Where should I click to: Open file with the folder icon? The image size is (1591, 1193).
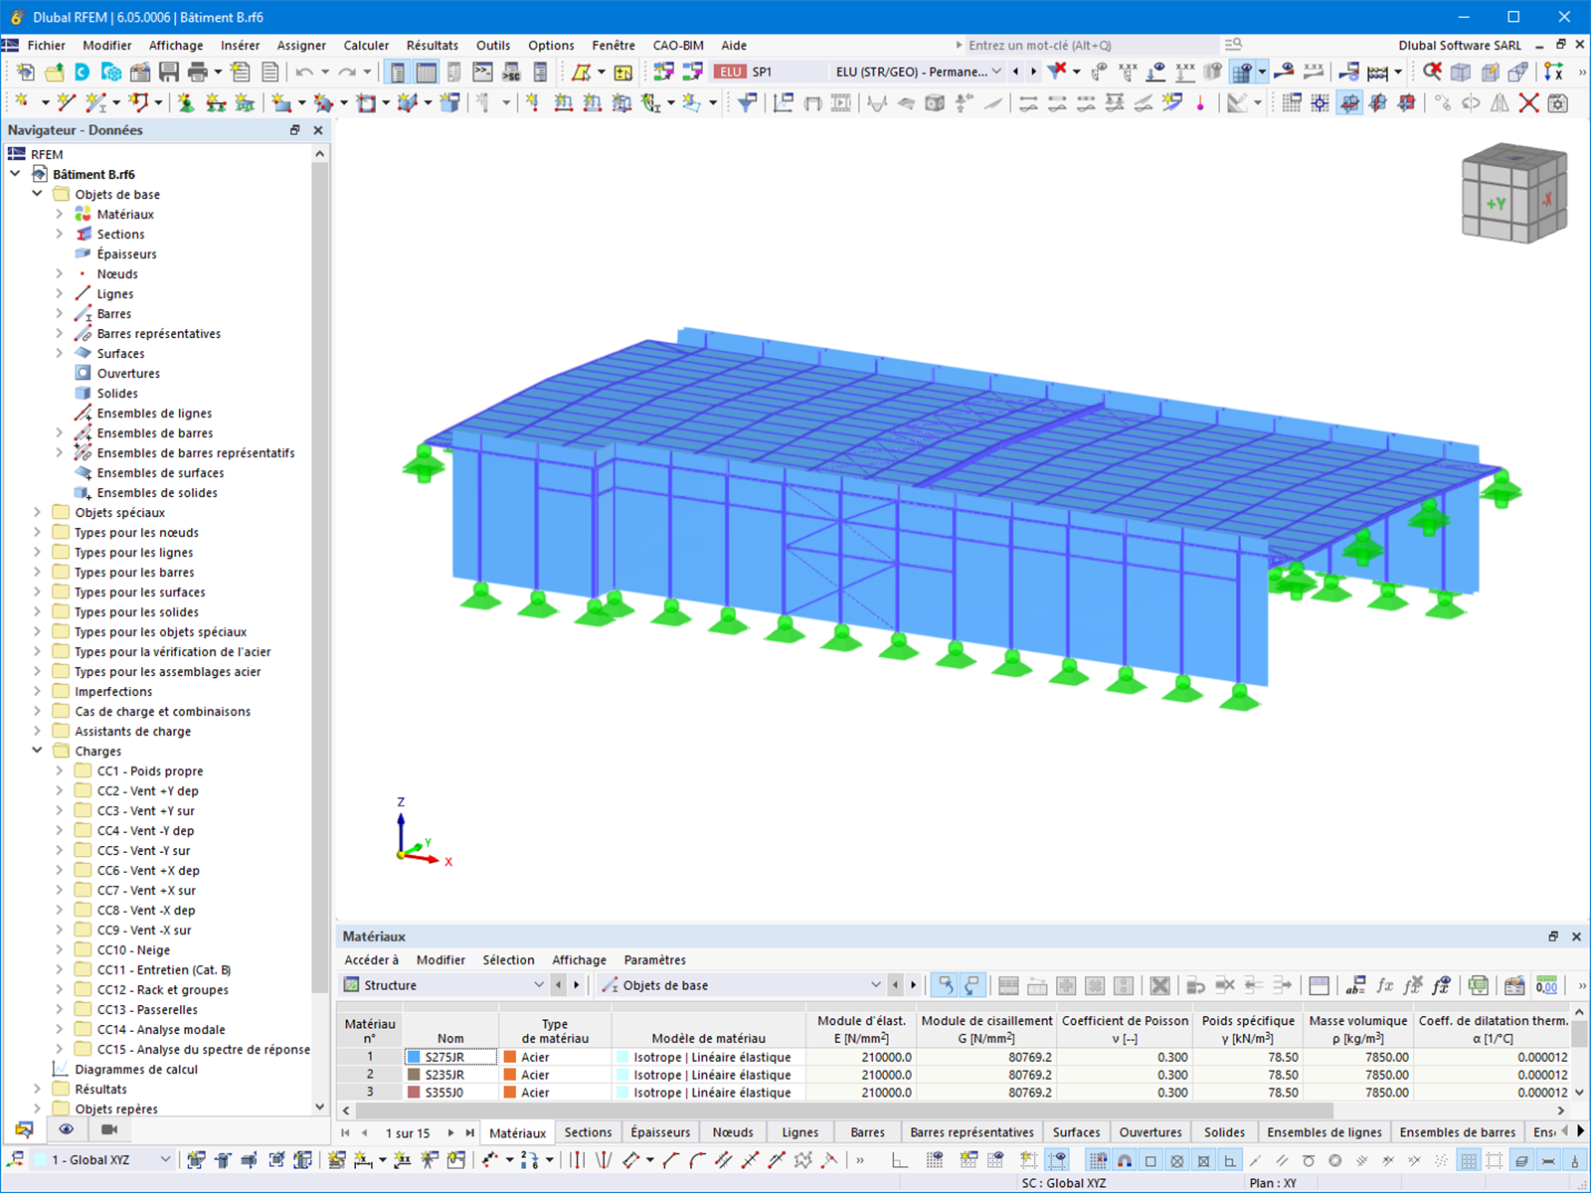pos(54,72)
